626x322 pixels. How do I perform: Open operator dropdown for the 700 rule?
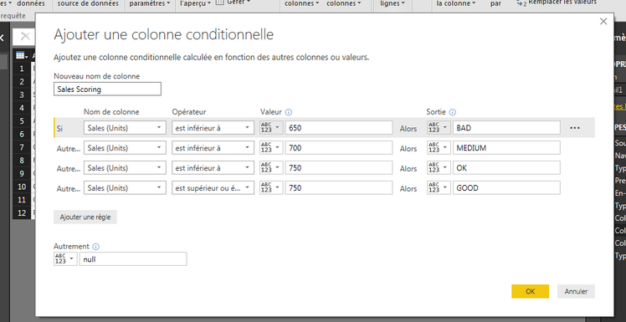(x=213, y=148)
